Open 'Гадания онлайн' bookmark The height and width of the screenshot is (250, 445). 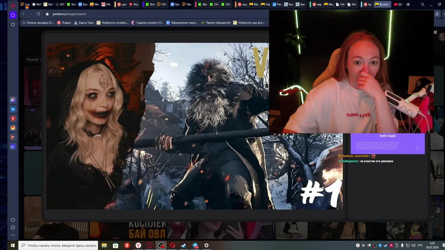147,23
